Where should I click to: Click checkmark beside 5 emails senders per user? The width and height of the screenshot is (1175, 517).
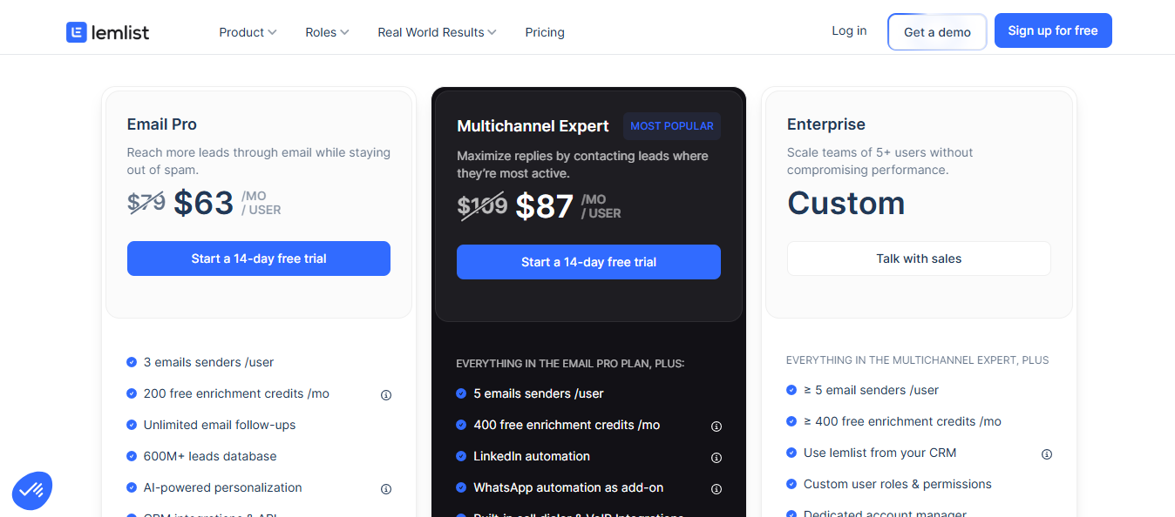coord(461,393)
